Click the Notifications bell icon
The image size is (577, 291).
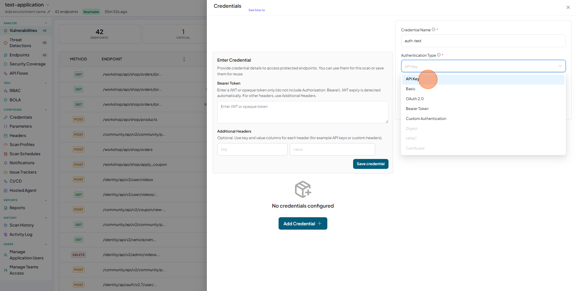tap(6, 163)
